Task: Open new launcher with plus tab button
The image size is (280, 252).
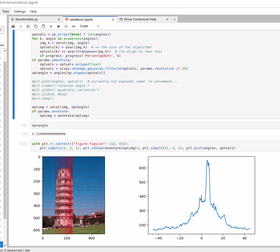Action: click(175, 19)
